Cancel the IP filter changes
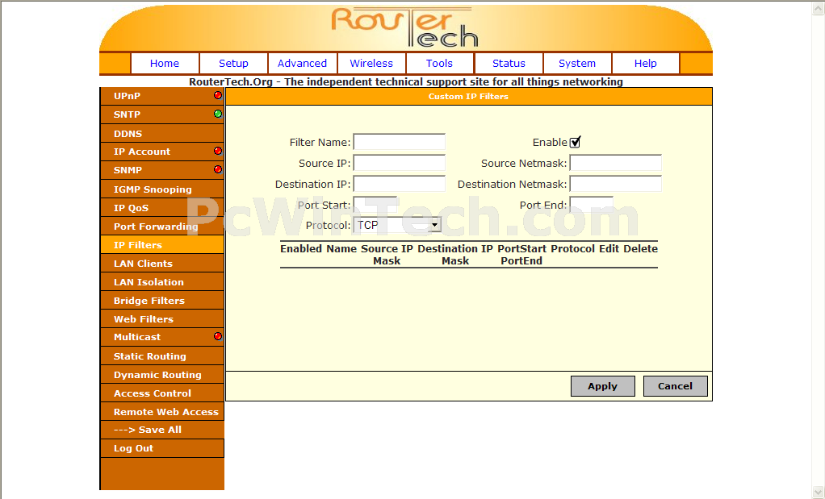The image size is (825, 499). coord(675,386)
